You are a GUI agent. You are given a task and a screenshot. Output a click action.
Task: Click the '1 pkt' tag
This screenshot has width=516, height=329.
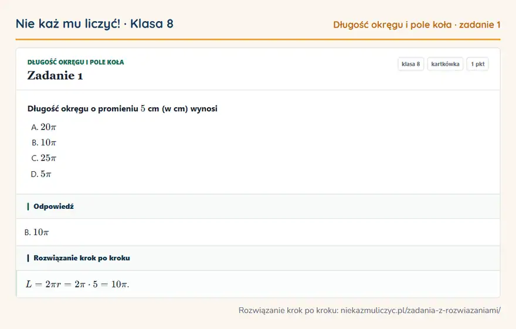[477, 64]
